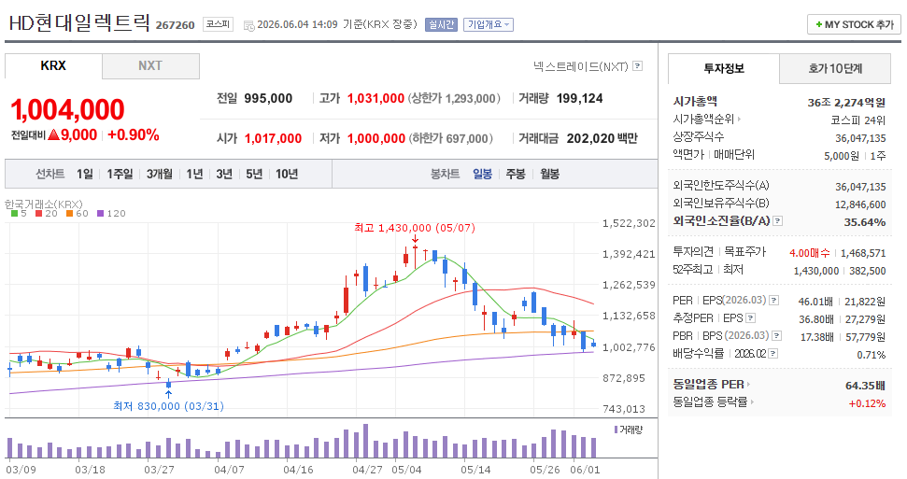Click the 저가 value 1,000,000
Viewport: 907px width, 479px height.
pos(376,138)
